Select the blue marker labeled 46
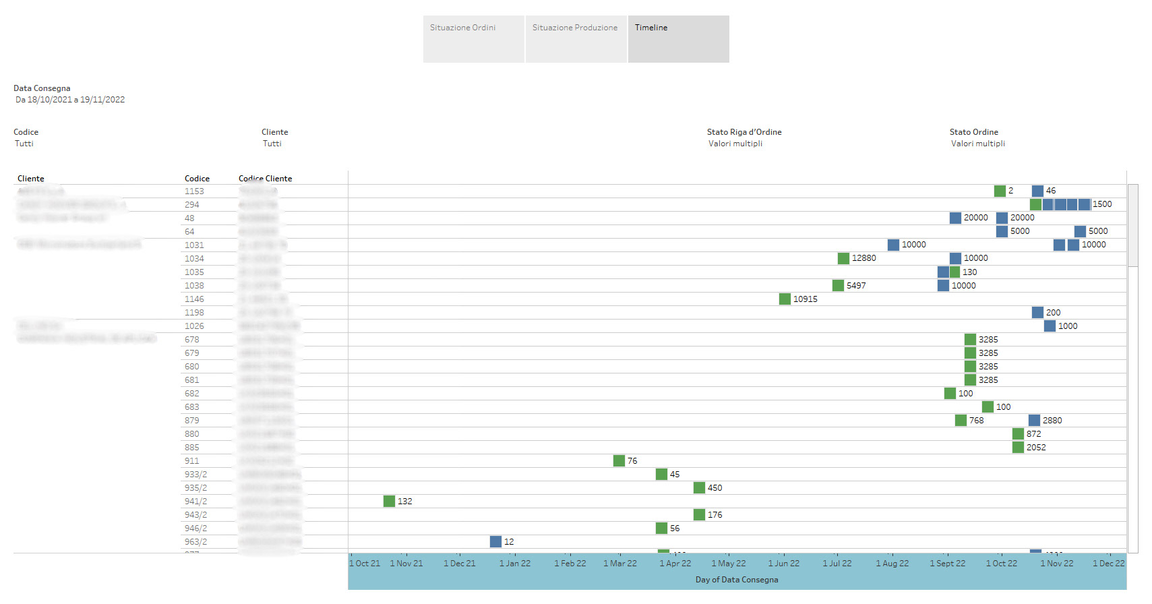The image size is (1152, 604). [x=1037, y=191]
